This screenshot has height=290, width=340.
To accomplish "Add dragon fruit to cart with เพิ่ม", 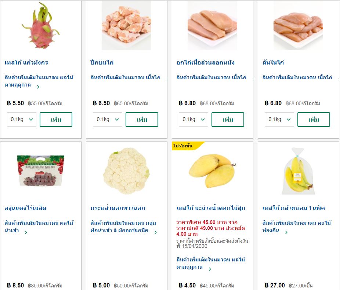I will pos(56,120).
